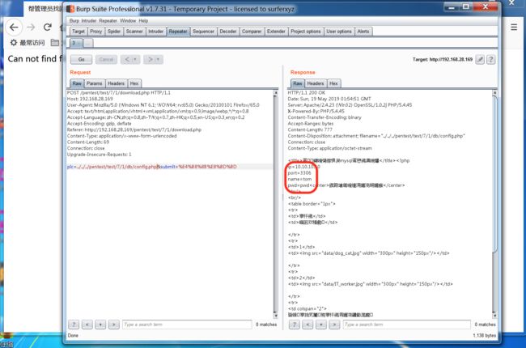526x348 pixels.
Task: Click browser bookmarks folder icon
Action: pos(55,43)
